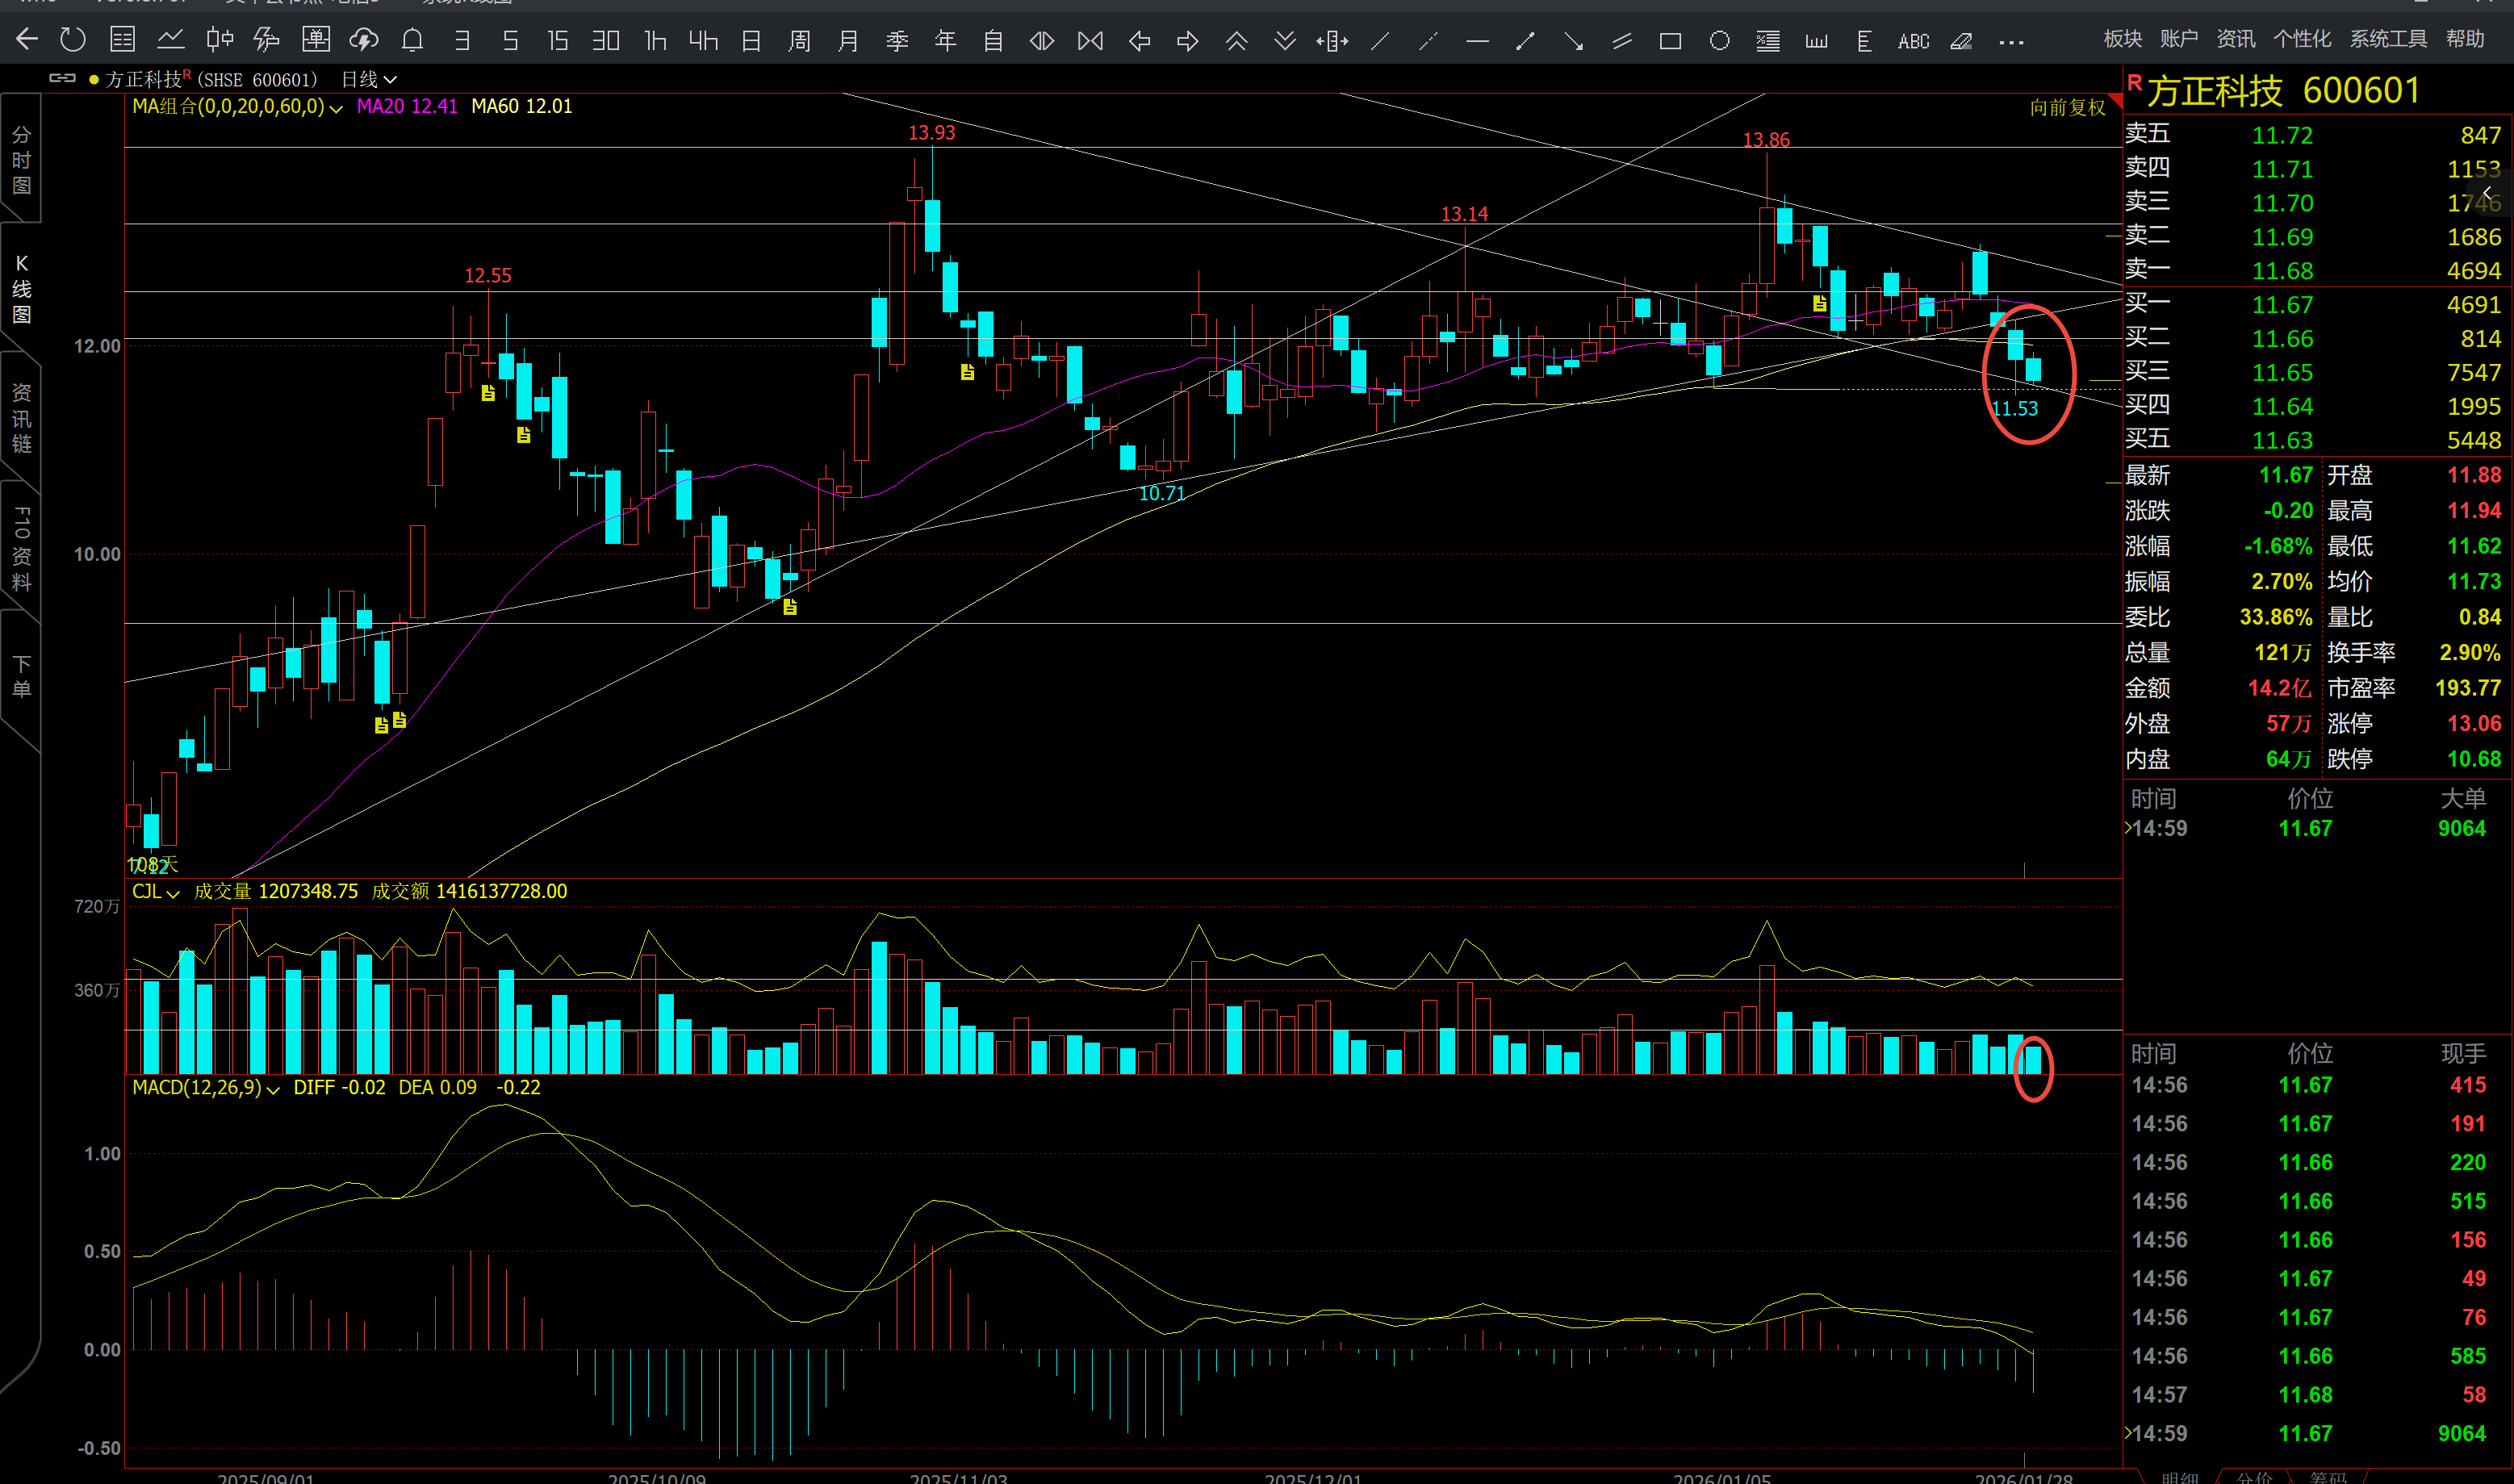The width and height of the screenshot is (2514, 1484).
Task: Select the ABC text annotation tool
Action: point(1913,41)
